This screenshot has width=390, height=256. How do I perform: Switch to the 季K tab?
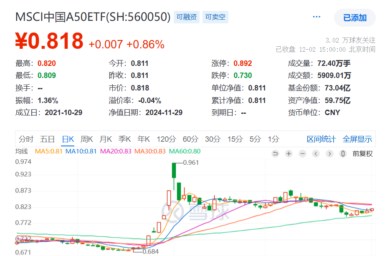pos(124,139)
